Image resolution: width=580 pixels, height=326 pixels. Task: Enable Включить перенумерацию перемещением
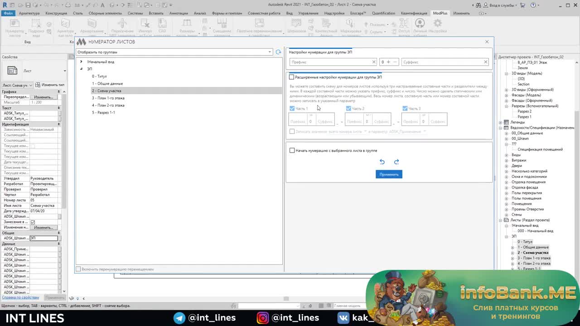(78, 269)
